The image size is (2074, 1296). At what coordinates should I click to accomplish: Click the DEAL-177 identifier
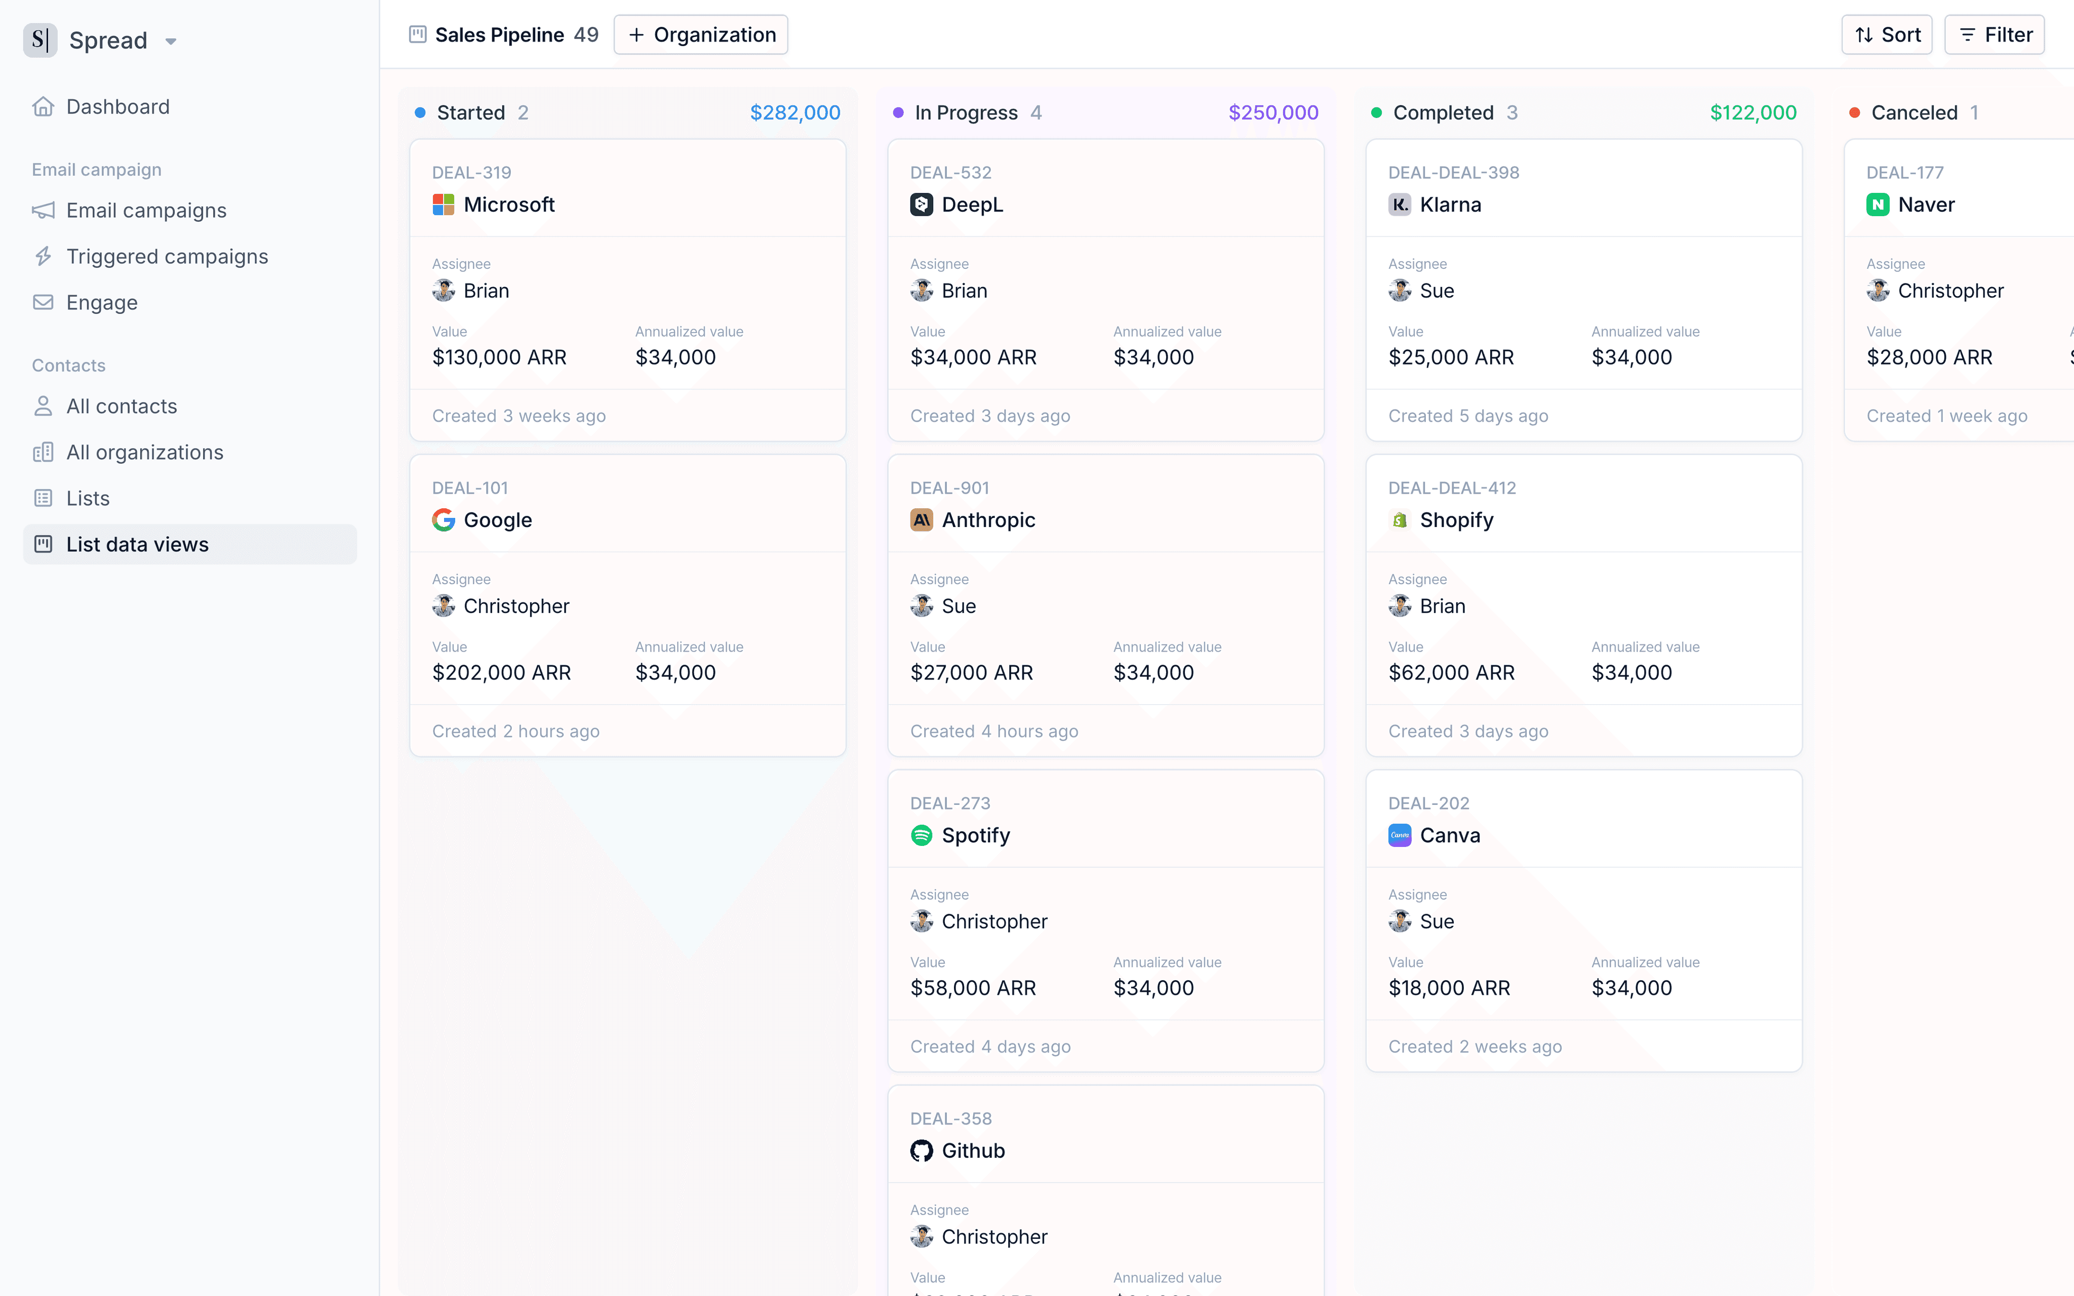(x=1904, y=172)
